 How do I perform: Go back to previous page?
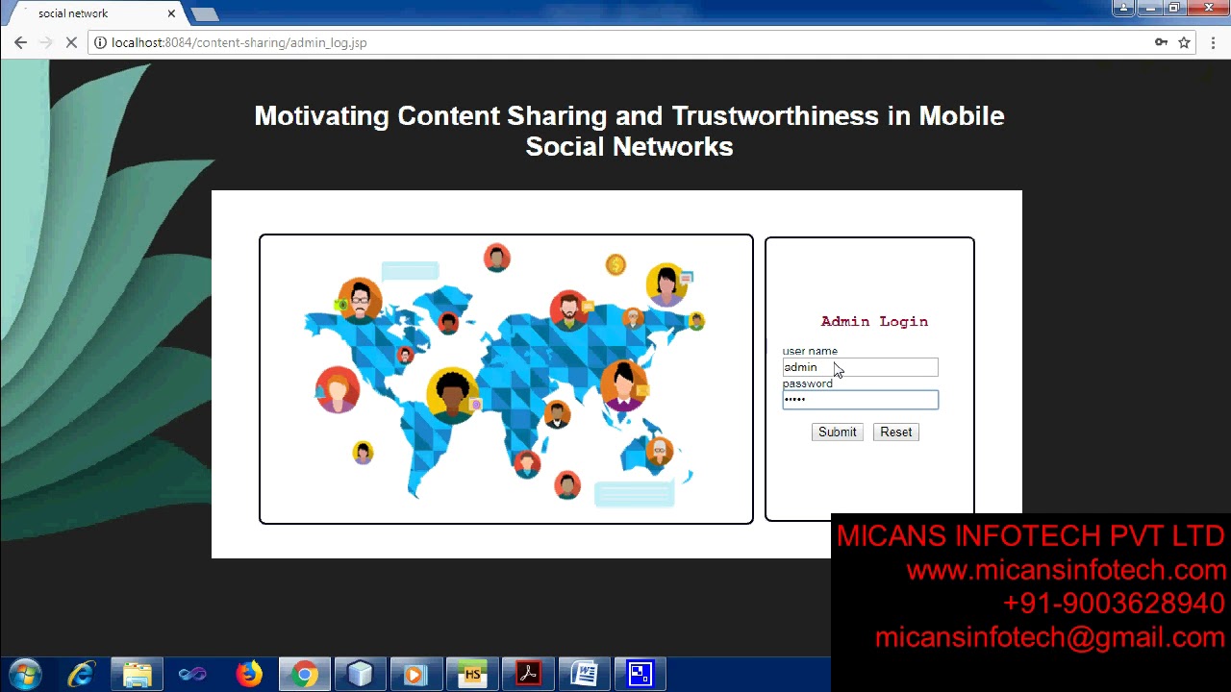point(20,42)
